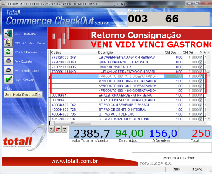The height and width of the screenshot is (174, 212).
Task: Click the horizontal scrollbar right arrow
Action: coord(204,123)
